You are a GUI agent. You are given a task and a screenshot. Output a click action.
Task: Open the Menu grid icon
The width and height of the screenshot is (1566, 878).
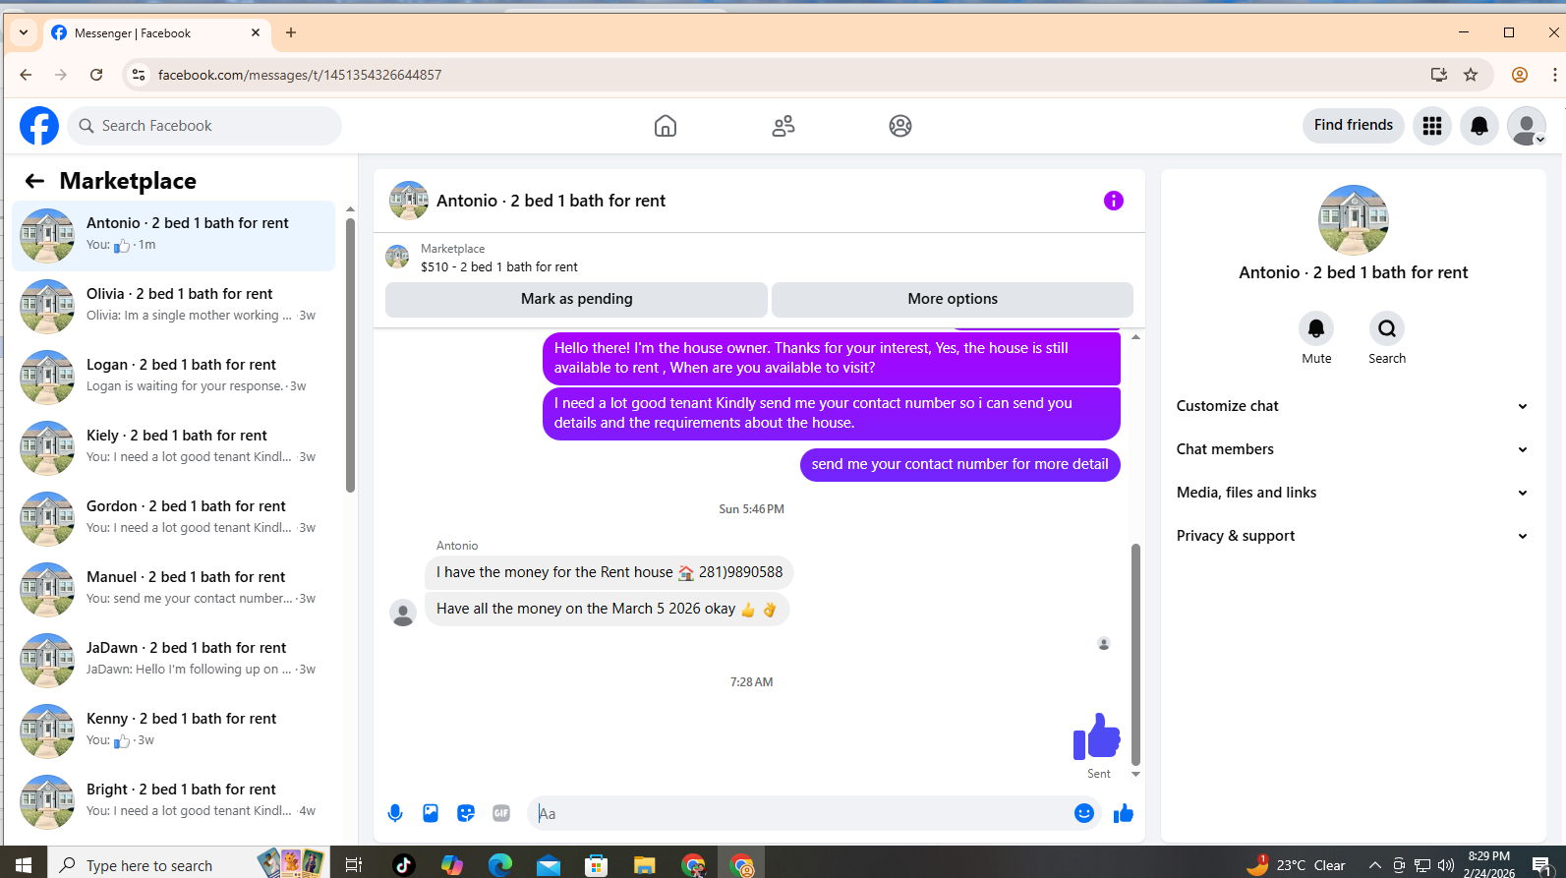(x=1432, y=126)
